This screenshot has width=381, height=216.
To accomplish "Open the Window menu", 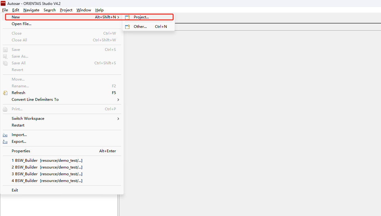I will (84, 10).
